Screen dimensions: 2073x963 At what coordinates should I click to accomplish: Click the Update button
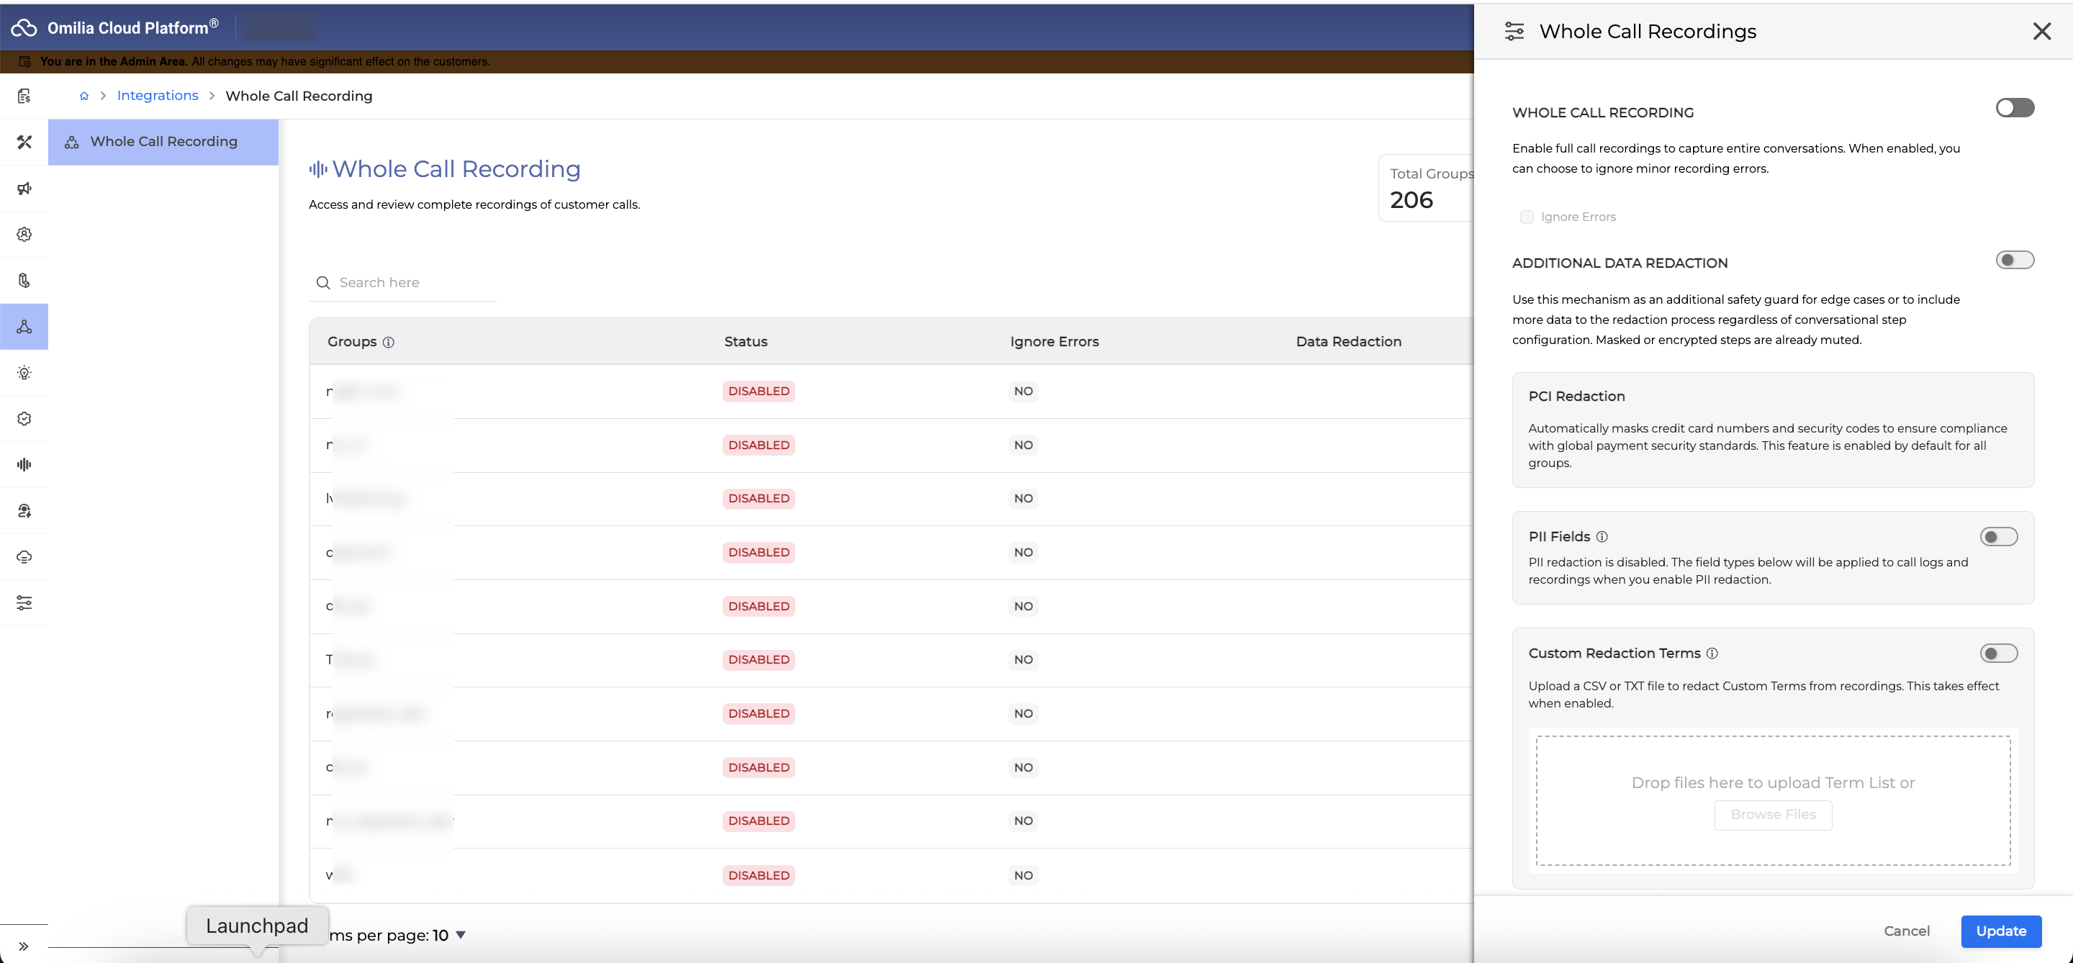(2000, 931)
